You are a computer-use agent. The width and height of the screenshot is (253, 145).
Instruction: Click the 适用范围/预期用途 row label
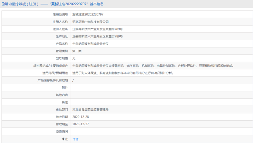tap(55, 73)
